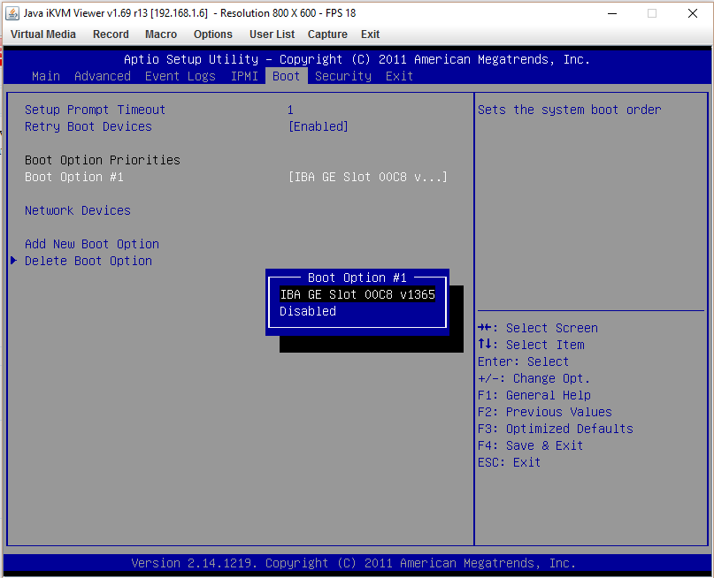Click the Setup Prompt Timeout value field
Viewport: 714px width, 578px height.
tap(290, 110)
